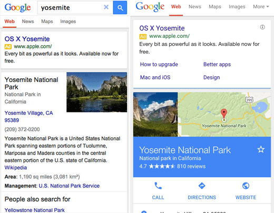Click www.apple.com/ URL in left panel
274x213 pixels.
[33, 46]
